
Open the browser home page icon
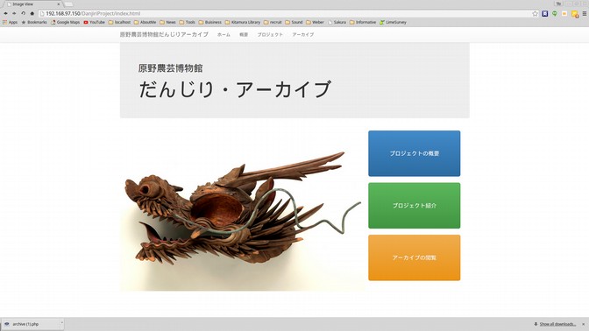click(x=32, y=13)
